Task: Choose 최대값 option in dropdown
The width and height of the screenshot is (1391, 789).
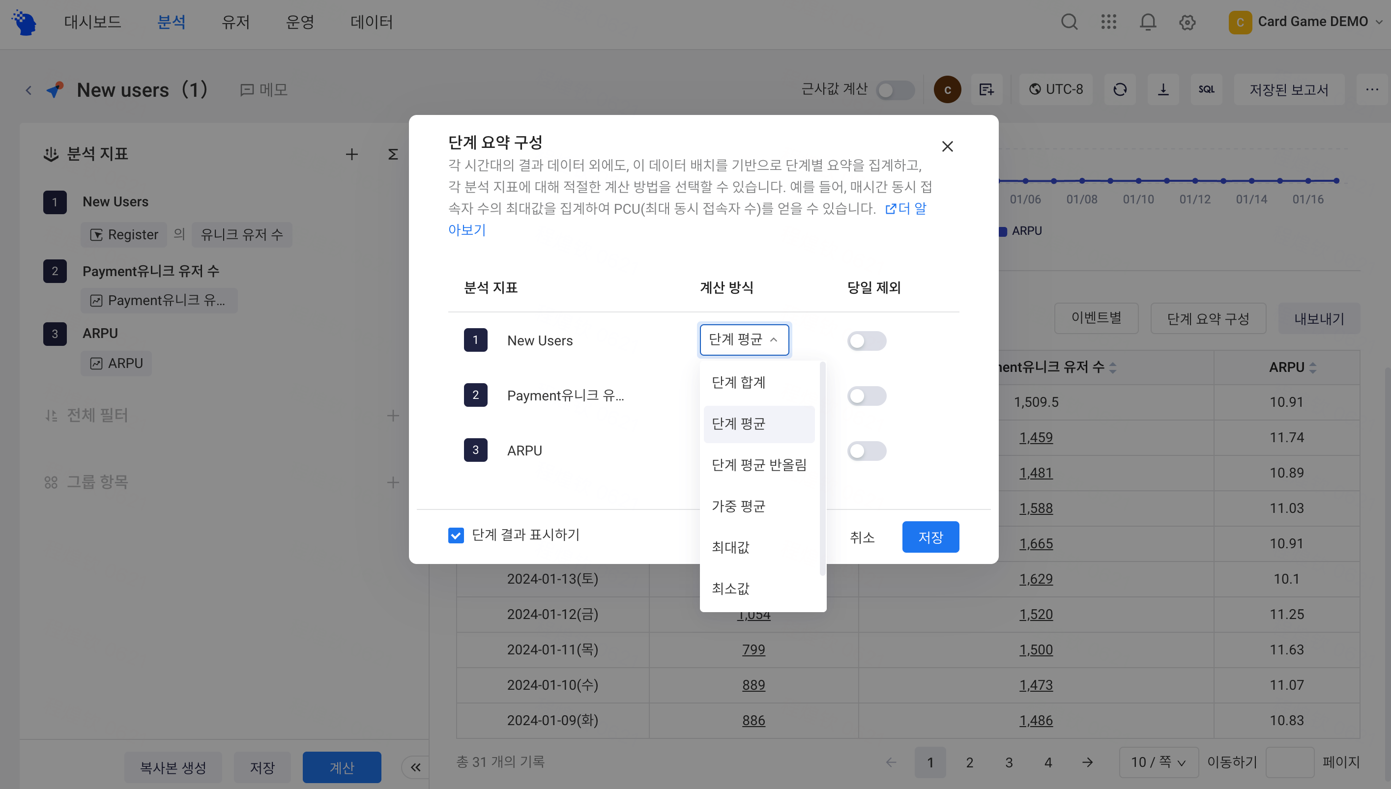Action: coord(730,547)
